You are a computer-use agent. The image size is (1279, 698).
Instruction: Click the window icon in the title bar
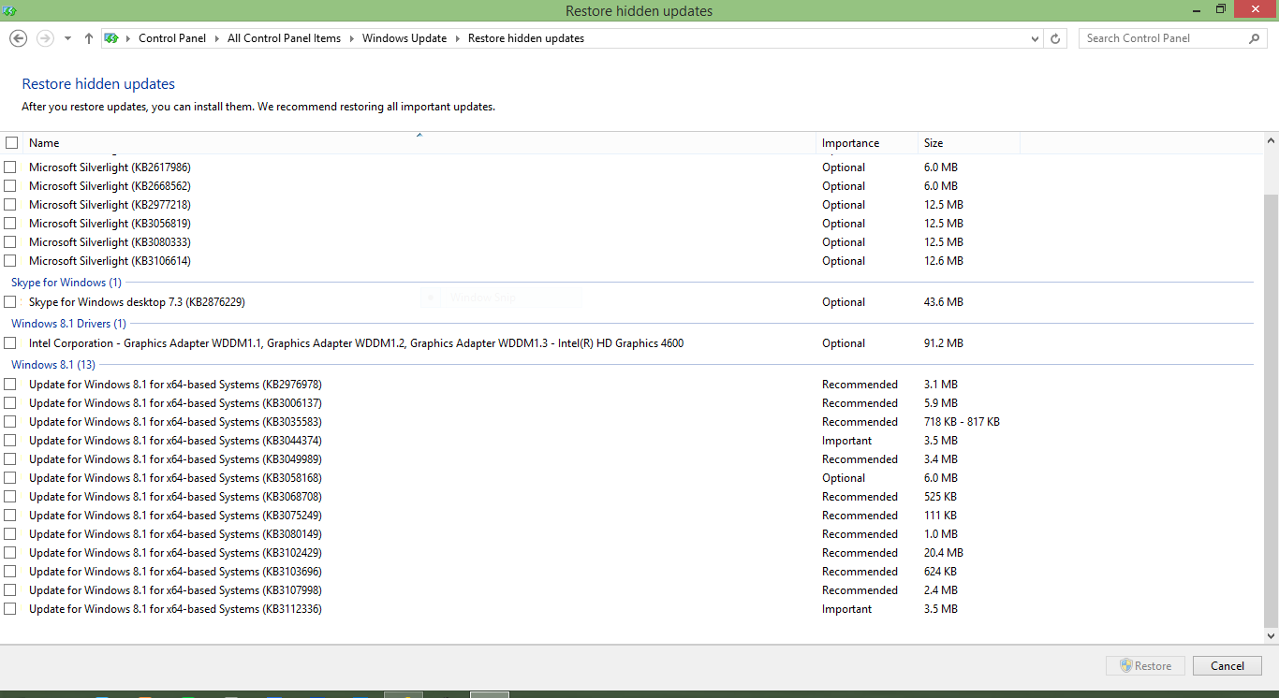10,10
